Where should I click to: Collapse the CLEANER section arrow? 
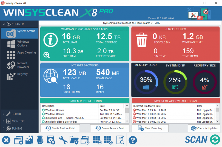4,24
